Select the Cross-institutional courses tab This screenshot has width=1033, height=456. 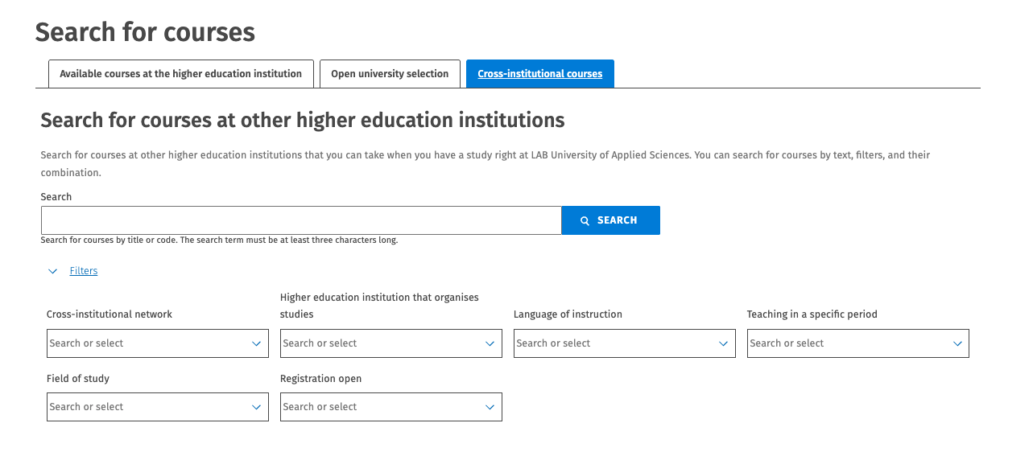tap(539, 74)
